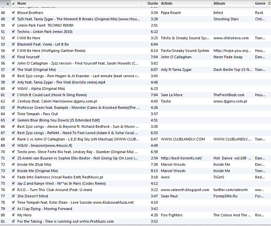Click the artist "Arty ft Tania Zygar"
The image size is (271, 226).
[x=176, y=70]
